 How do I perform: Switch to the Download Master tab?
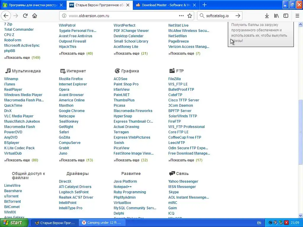click(166, 5)
